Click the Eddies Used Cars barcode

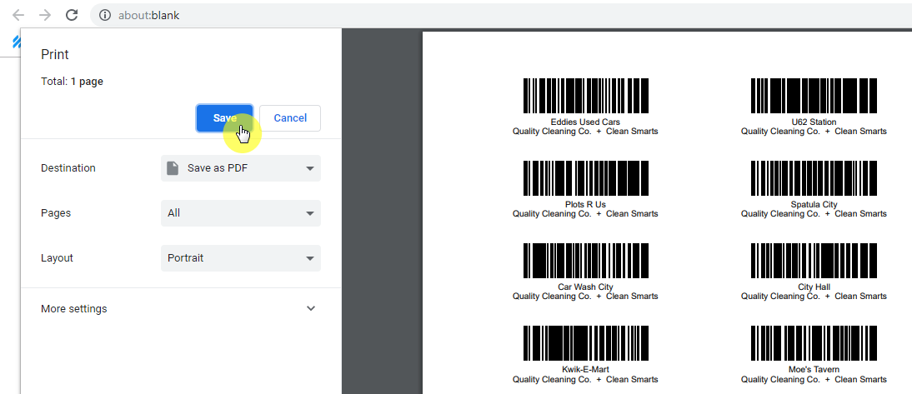pos(585,96)
